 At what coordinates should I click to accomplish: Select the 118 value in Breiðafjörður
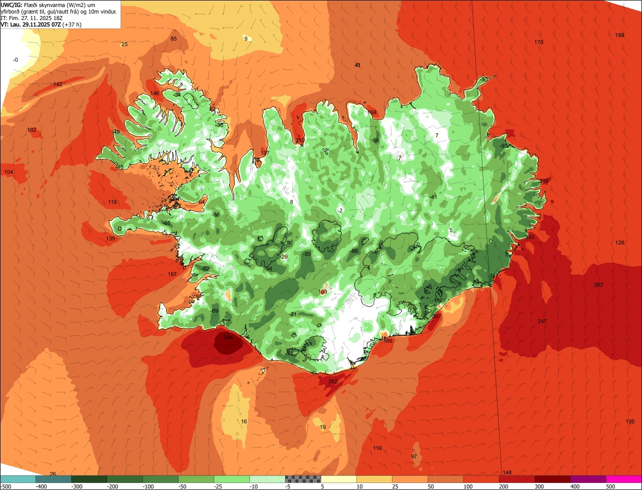112,202
